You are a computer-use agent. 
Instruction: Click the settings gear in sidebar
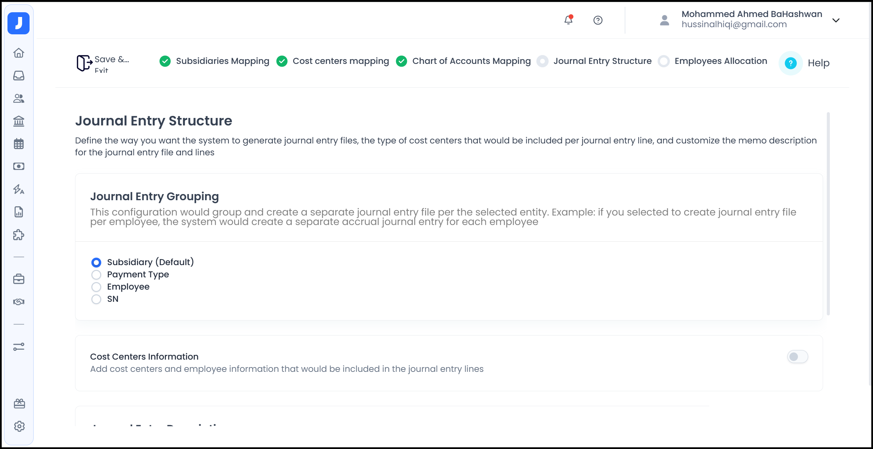[x=19, y=426]
